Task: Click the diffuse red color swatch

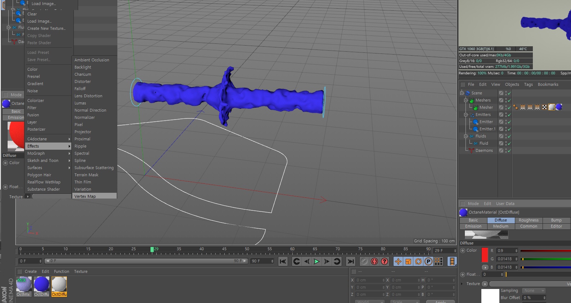Action: coord(485,255)
